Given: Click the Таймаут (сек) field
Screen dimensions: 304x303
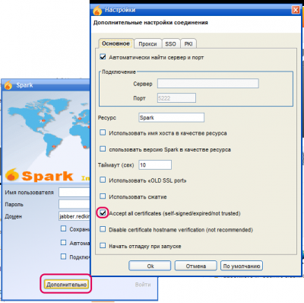Looking at the screenshot, I should (x=155, y=165).
